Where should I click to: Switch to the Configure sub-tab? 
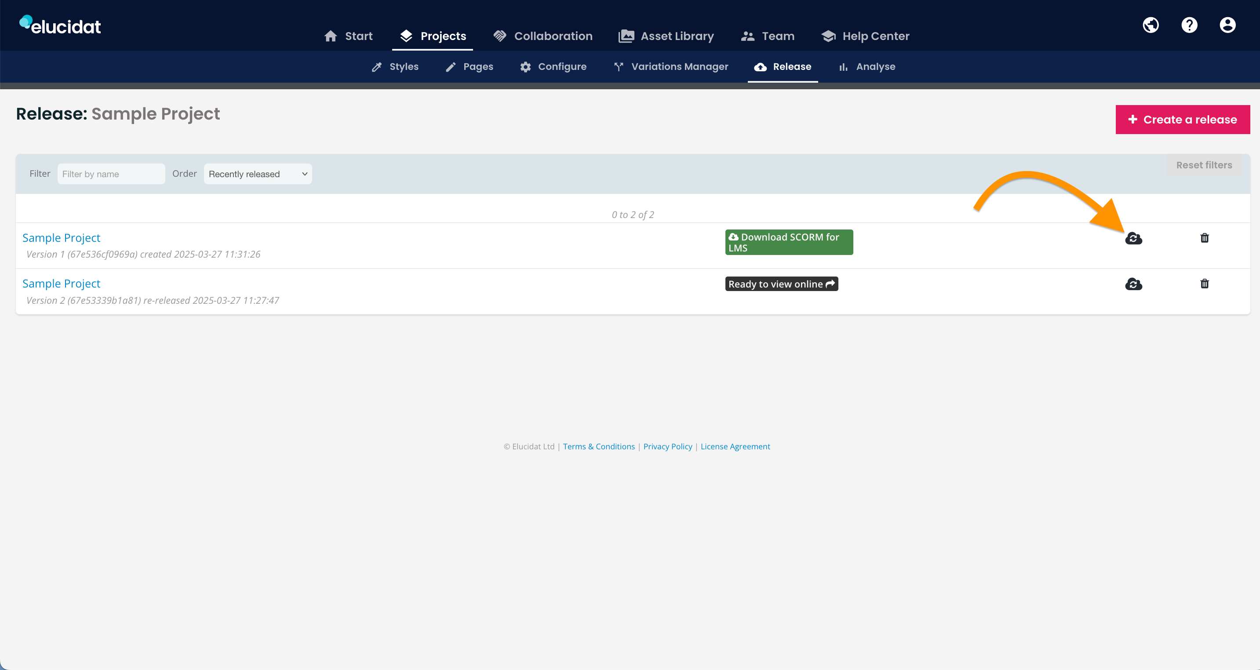(x=553, y=66)
